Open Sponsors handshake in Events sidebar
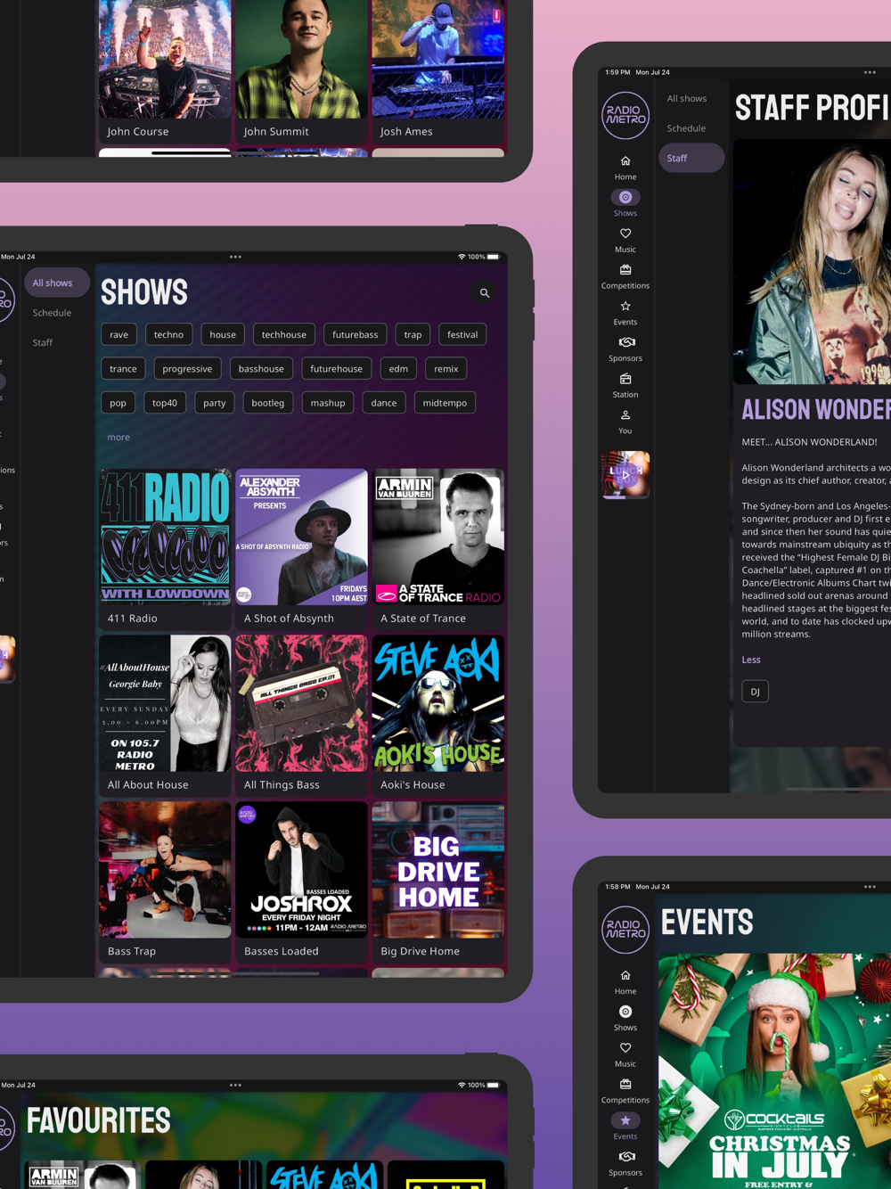 (x=626, y=1157)
